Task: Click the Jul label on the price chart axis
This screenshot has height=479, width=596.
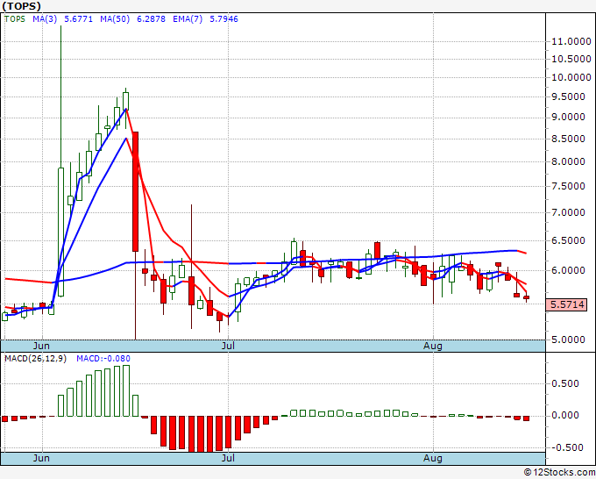Action: [229, 346]
